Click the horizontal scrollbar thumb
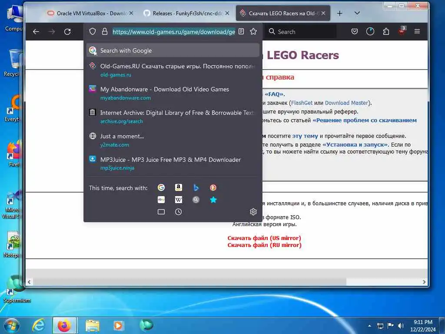The image size is (445, 334). 189,282
